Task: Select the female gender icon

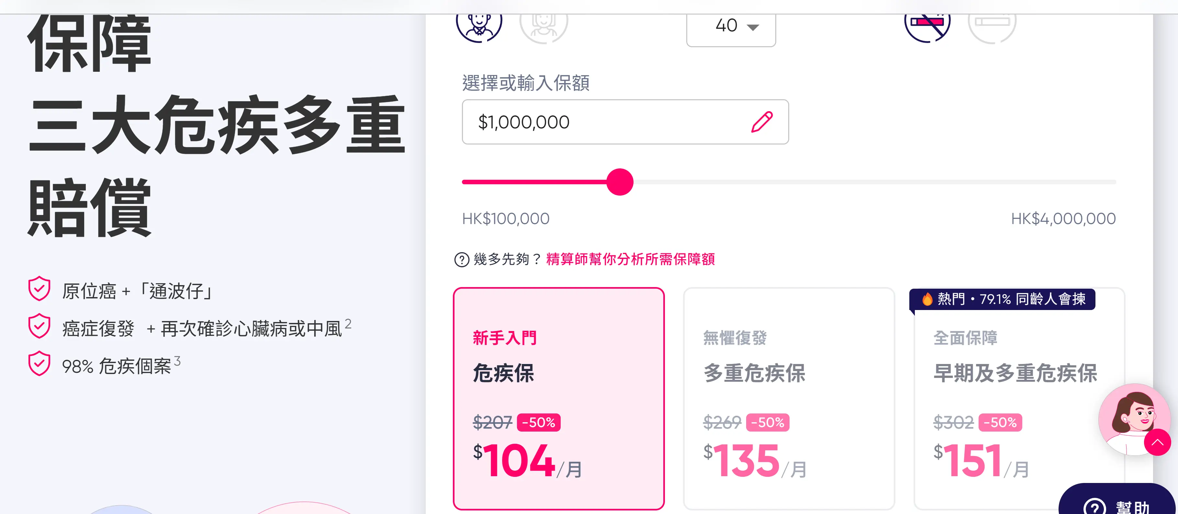Action: point(543,24)
